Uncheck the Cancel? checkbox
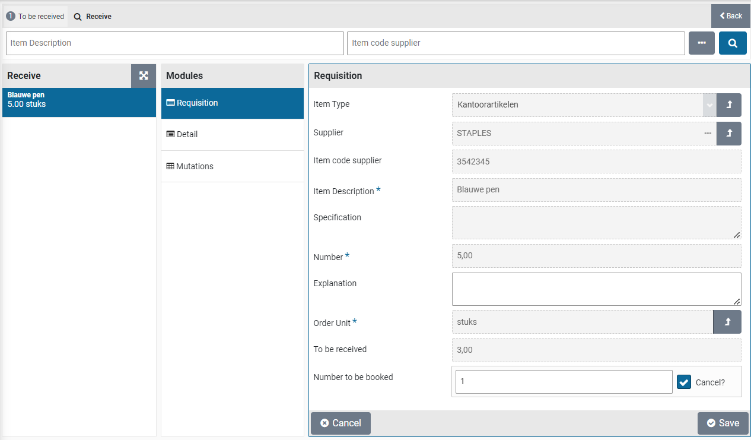 (684, 382)
